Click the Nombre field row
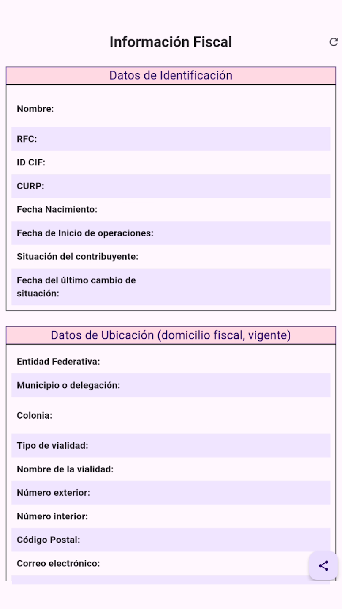Image resolution: width=342 pixels, height=609 pixels. [171, 109]
